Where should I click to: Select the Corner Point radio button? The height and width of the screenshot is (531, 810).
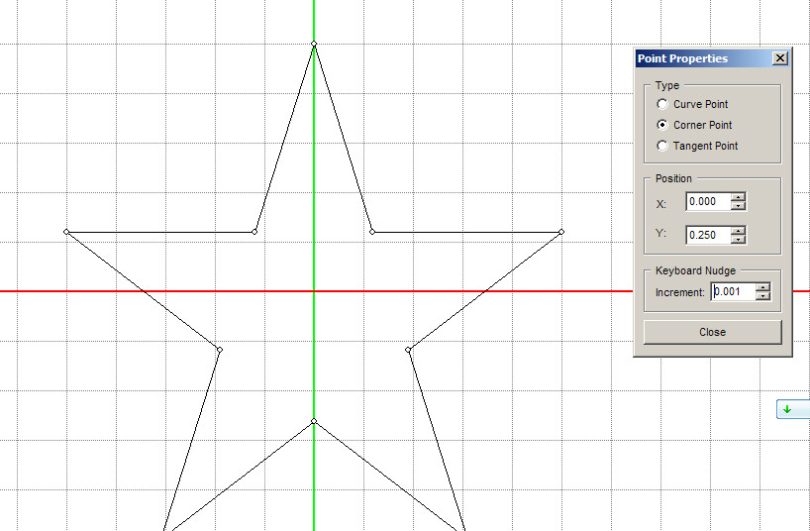(x=662, y=125)
